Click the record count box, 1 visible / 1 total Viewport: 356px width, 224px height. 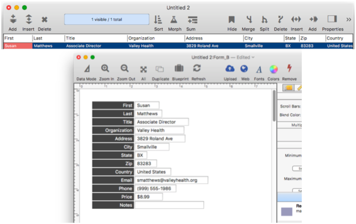(107, 19)
